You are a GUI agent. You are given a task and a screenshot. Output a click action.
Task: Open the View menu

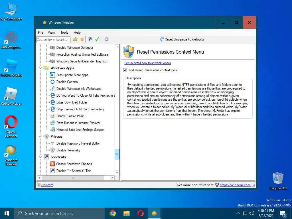(x=51, y=33)
